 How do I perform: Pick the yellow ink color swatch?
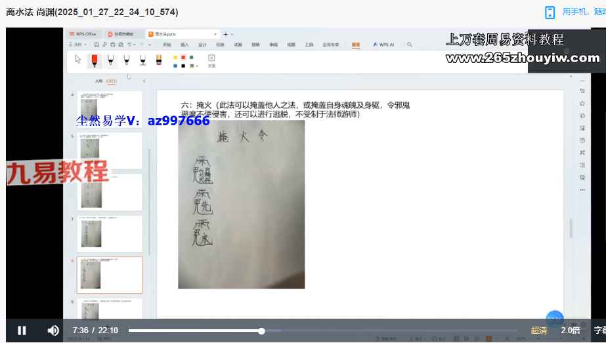pos(175,57)
